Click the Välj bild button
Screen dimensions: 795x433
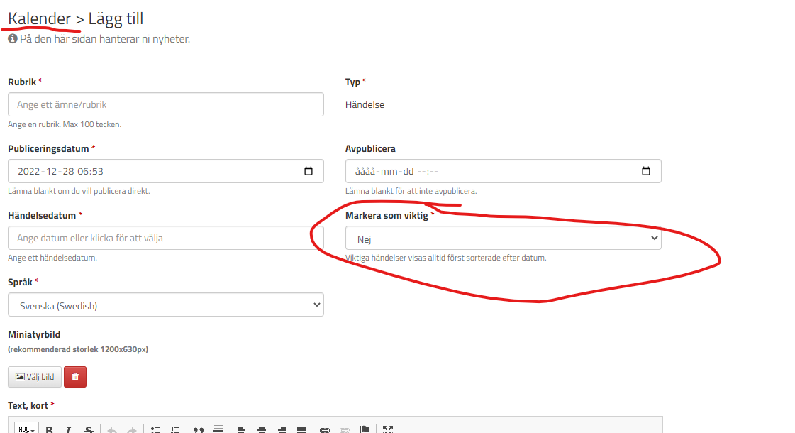point(35,377)
